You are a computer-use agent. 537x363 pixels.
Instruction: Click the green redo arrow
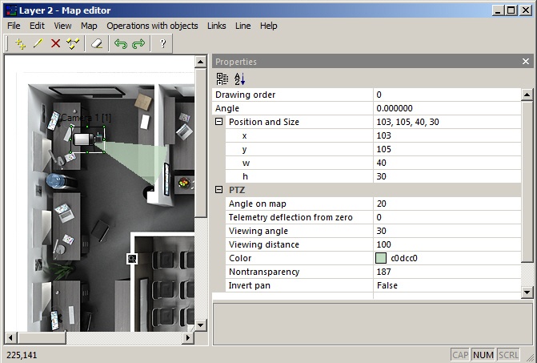[138, 43]
